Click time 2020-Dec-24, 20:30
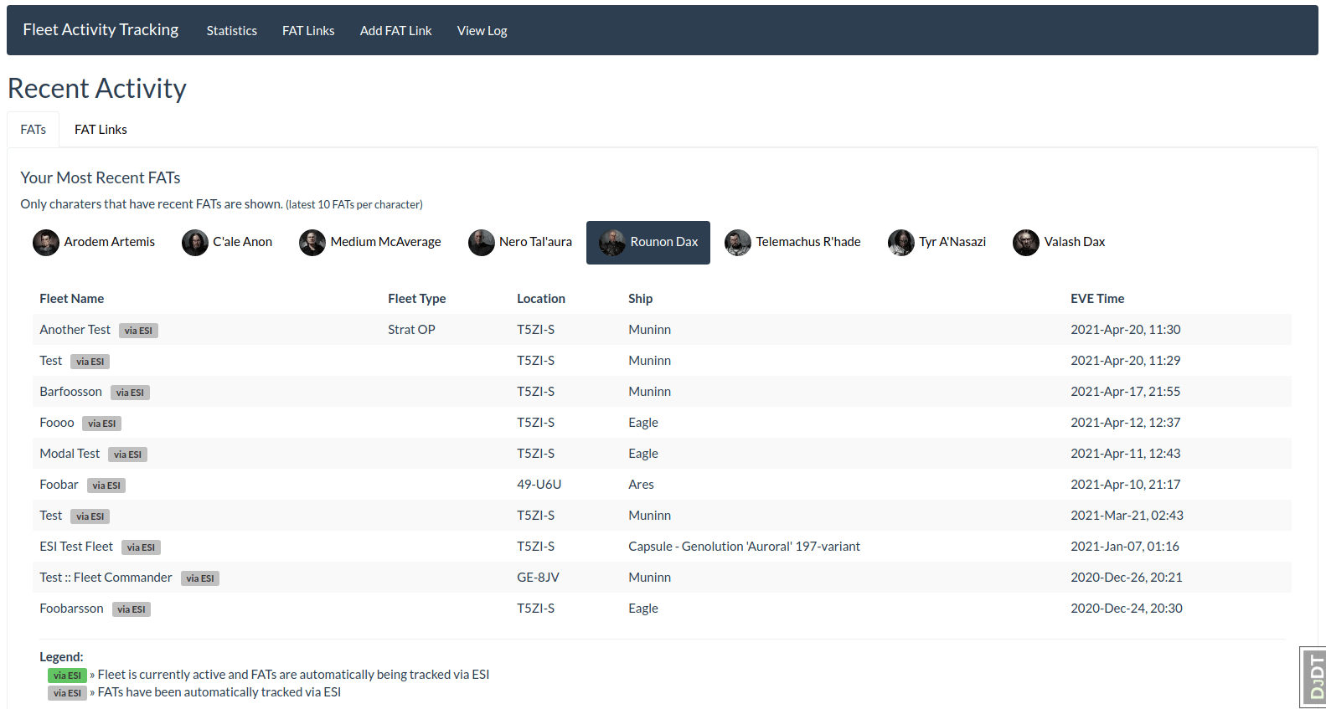The image size is (1326, 709). 1127,609
